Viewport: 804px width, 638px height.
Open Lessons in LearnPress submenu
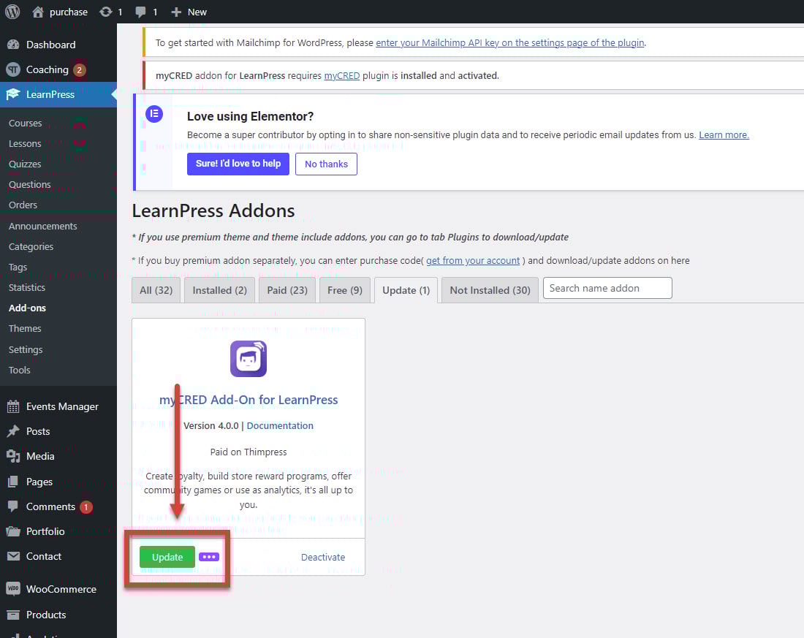[25, 143]
